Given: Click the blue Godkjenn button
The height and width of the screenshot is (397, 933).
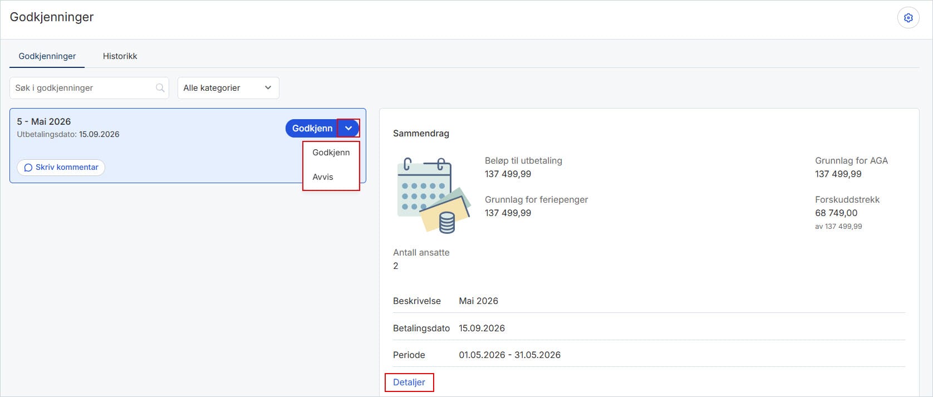Looking at the screenshot, I should tap(312, 128).
